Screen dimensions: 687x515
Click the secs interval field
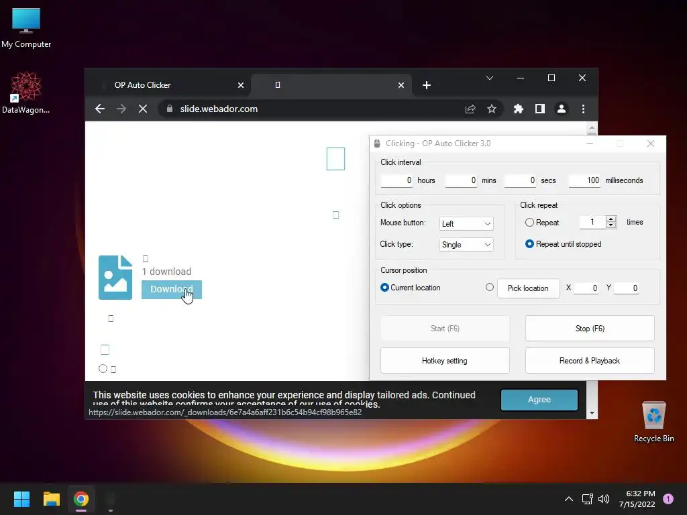[520, 180]
